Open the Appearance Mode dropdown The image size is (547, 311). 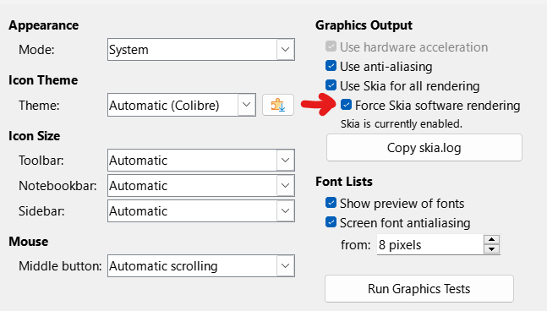pos(201,50)
